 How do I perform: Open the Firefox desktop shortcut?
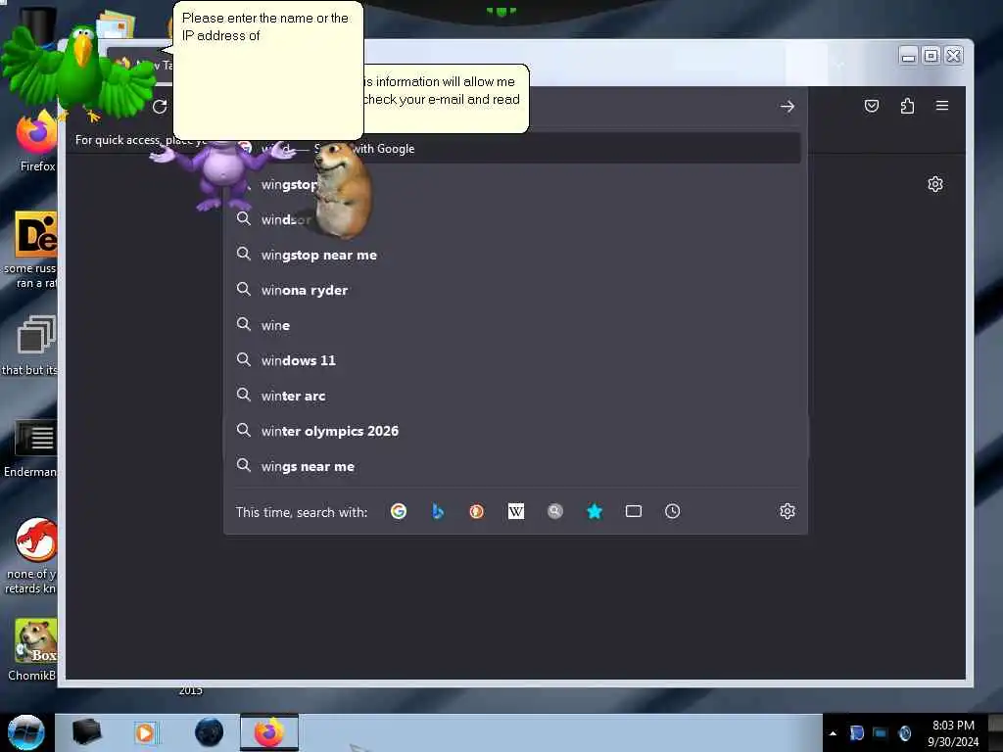37,142
